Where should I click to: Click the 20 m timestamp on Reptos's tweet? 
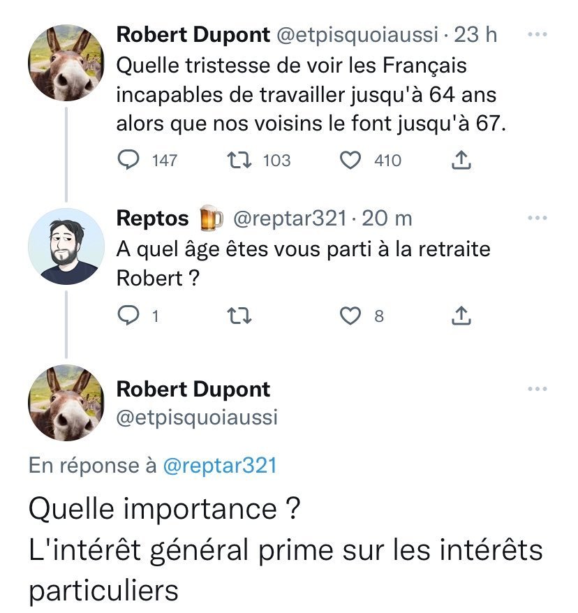point(387,219)
